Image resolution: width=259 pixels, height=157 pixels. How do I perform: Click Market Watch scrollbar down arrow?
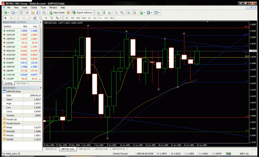pyautogui.click(x=40, y=79)
